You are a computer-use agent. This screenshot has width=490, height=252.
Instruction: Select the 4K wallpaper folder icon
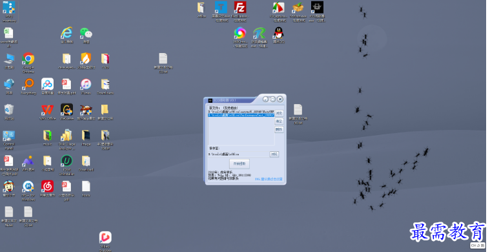[x=105, y=136]
